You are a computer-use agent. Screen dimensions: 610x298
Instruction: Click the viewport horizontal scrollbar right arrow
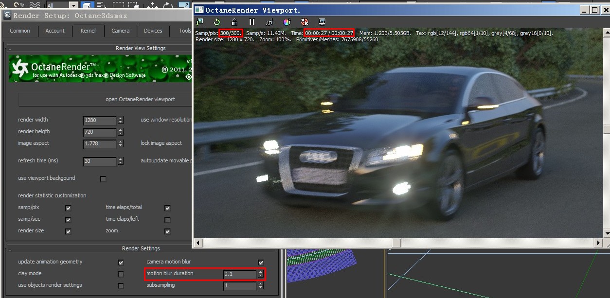(598, 242)
